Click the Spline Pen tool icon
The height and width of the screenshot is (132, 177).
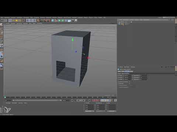pos(56,21)
